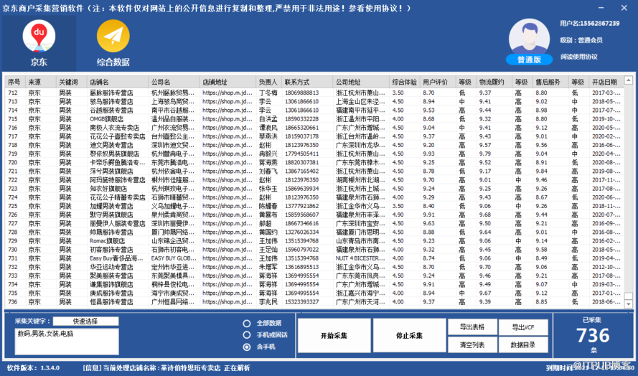The width and height of the screenshot is (638, 376).
Task: Sort by 店铺名 column header
Action: pos(117,82)
